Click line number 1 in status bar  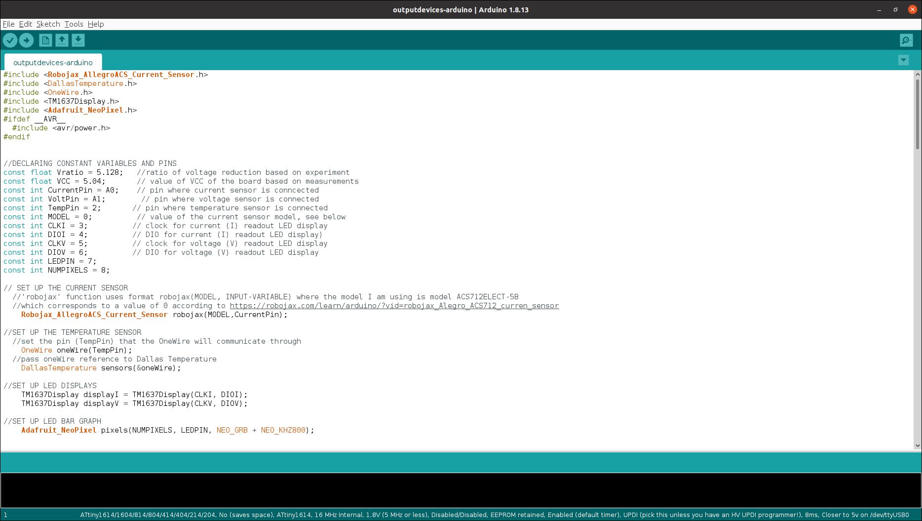[x=5, y=515]
